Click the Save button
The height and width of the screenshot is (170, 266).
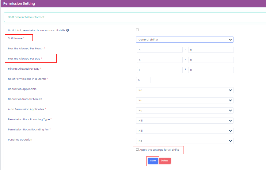point(153,161)
